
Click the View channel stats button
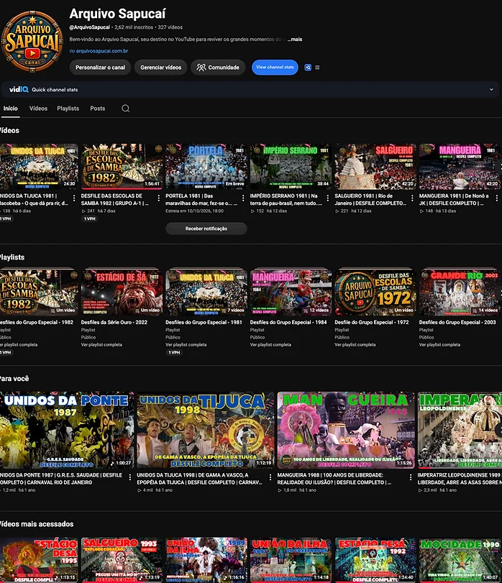pyautogui.click(x=275, y=68)
